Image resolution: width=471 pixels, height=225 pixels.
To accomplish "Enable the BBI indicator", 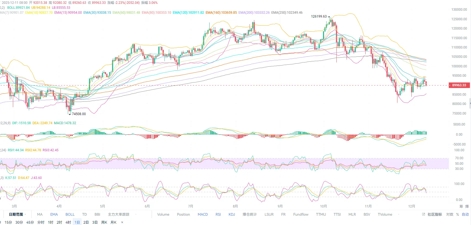I will pyautogui.click(x=97, y=214).
